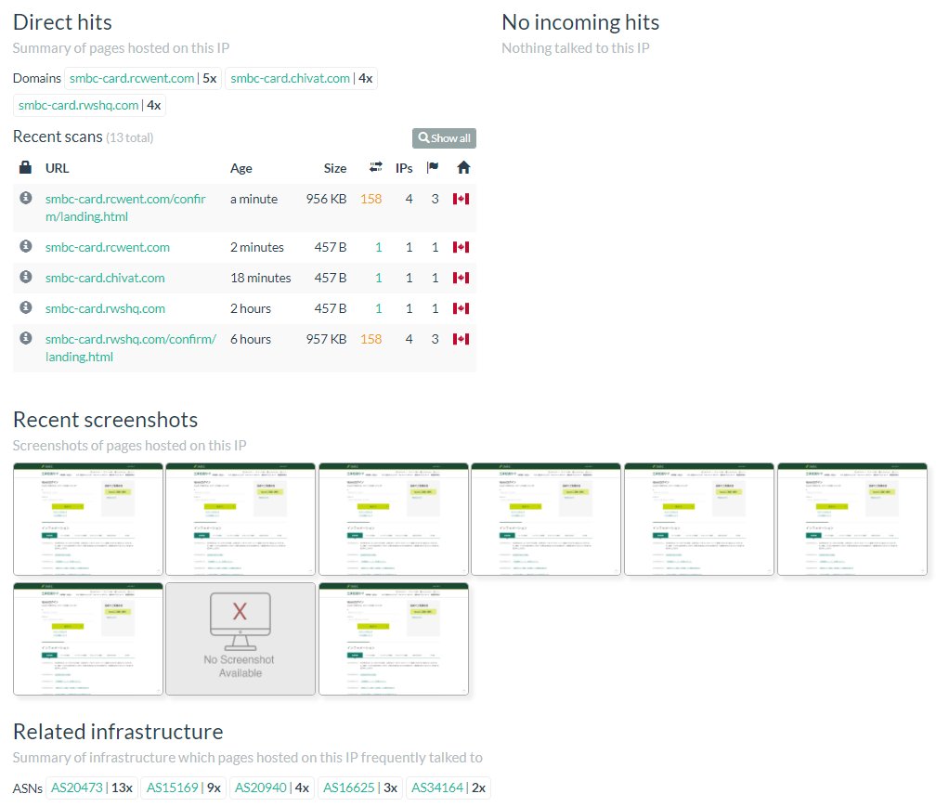This screenshot has height=807, width=949.
Task: Click the home location column header icon
Action: 463,168
